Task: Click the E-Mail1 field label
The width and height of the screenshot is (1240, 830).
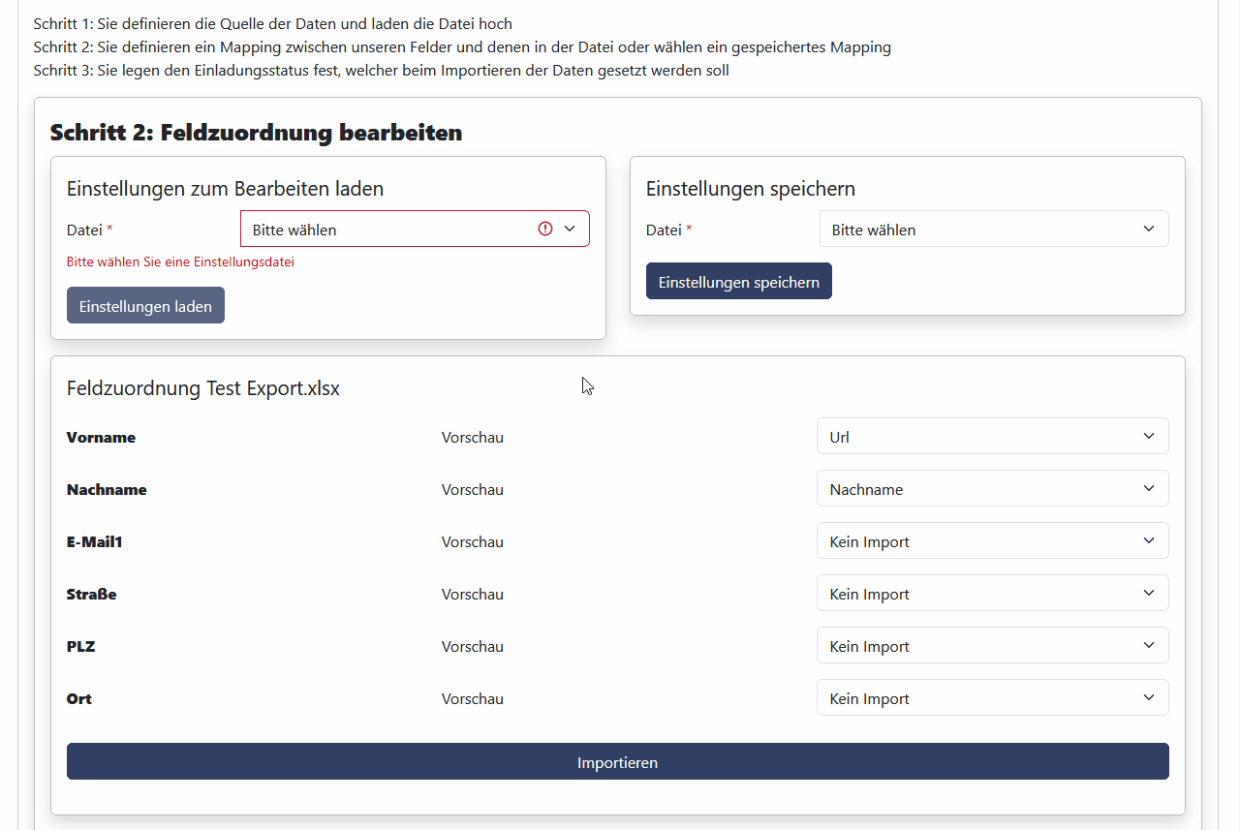Action: pyautogui.click(x=94, y=542)
